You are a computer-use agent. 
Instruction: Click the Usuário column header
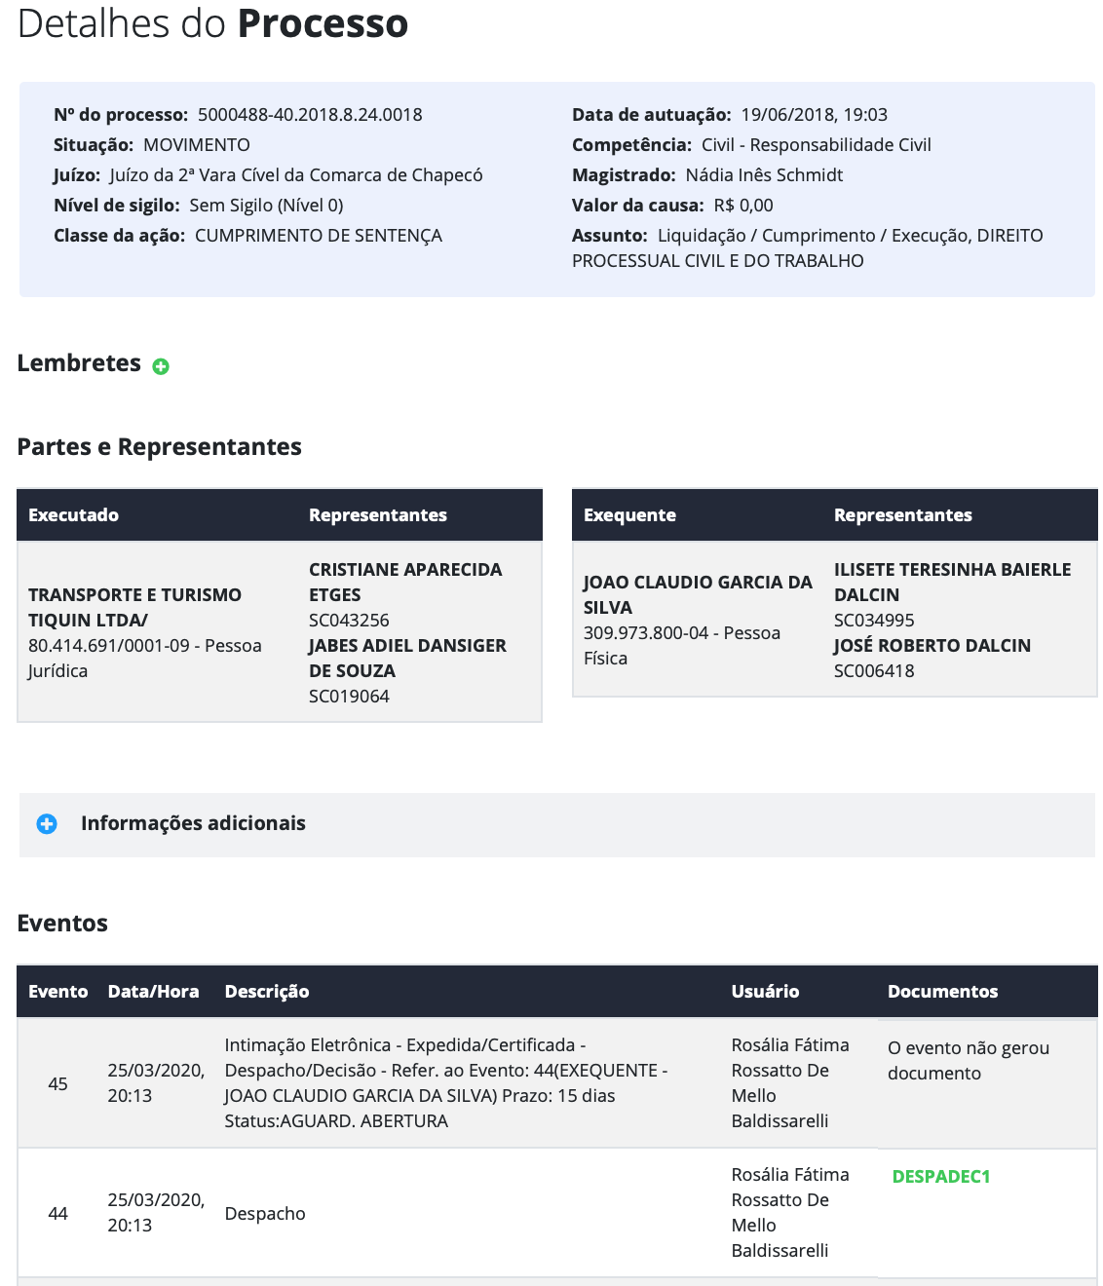coord(765,991)
